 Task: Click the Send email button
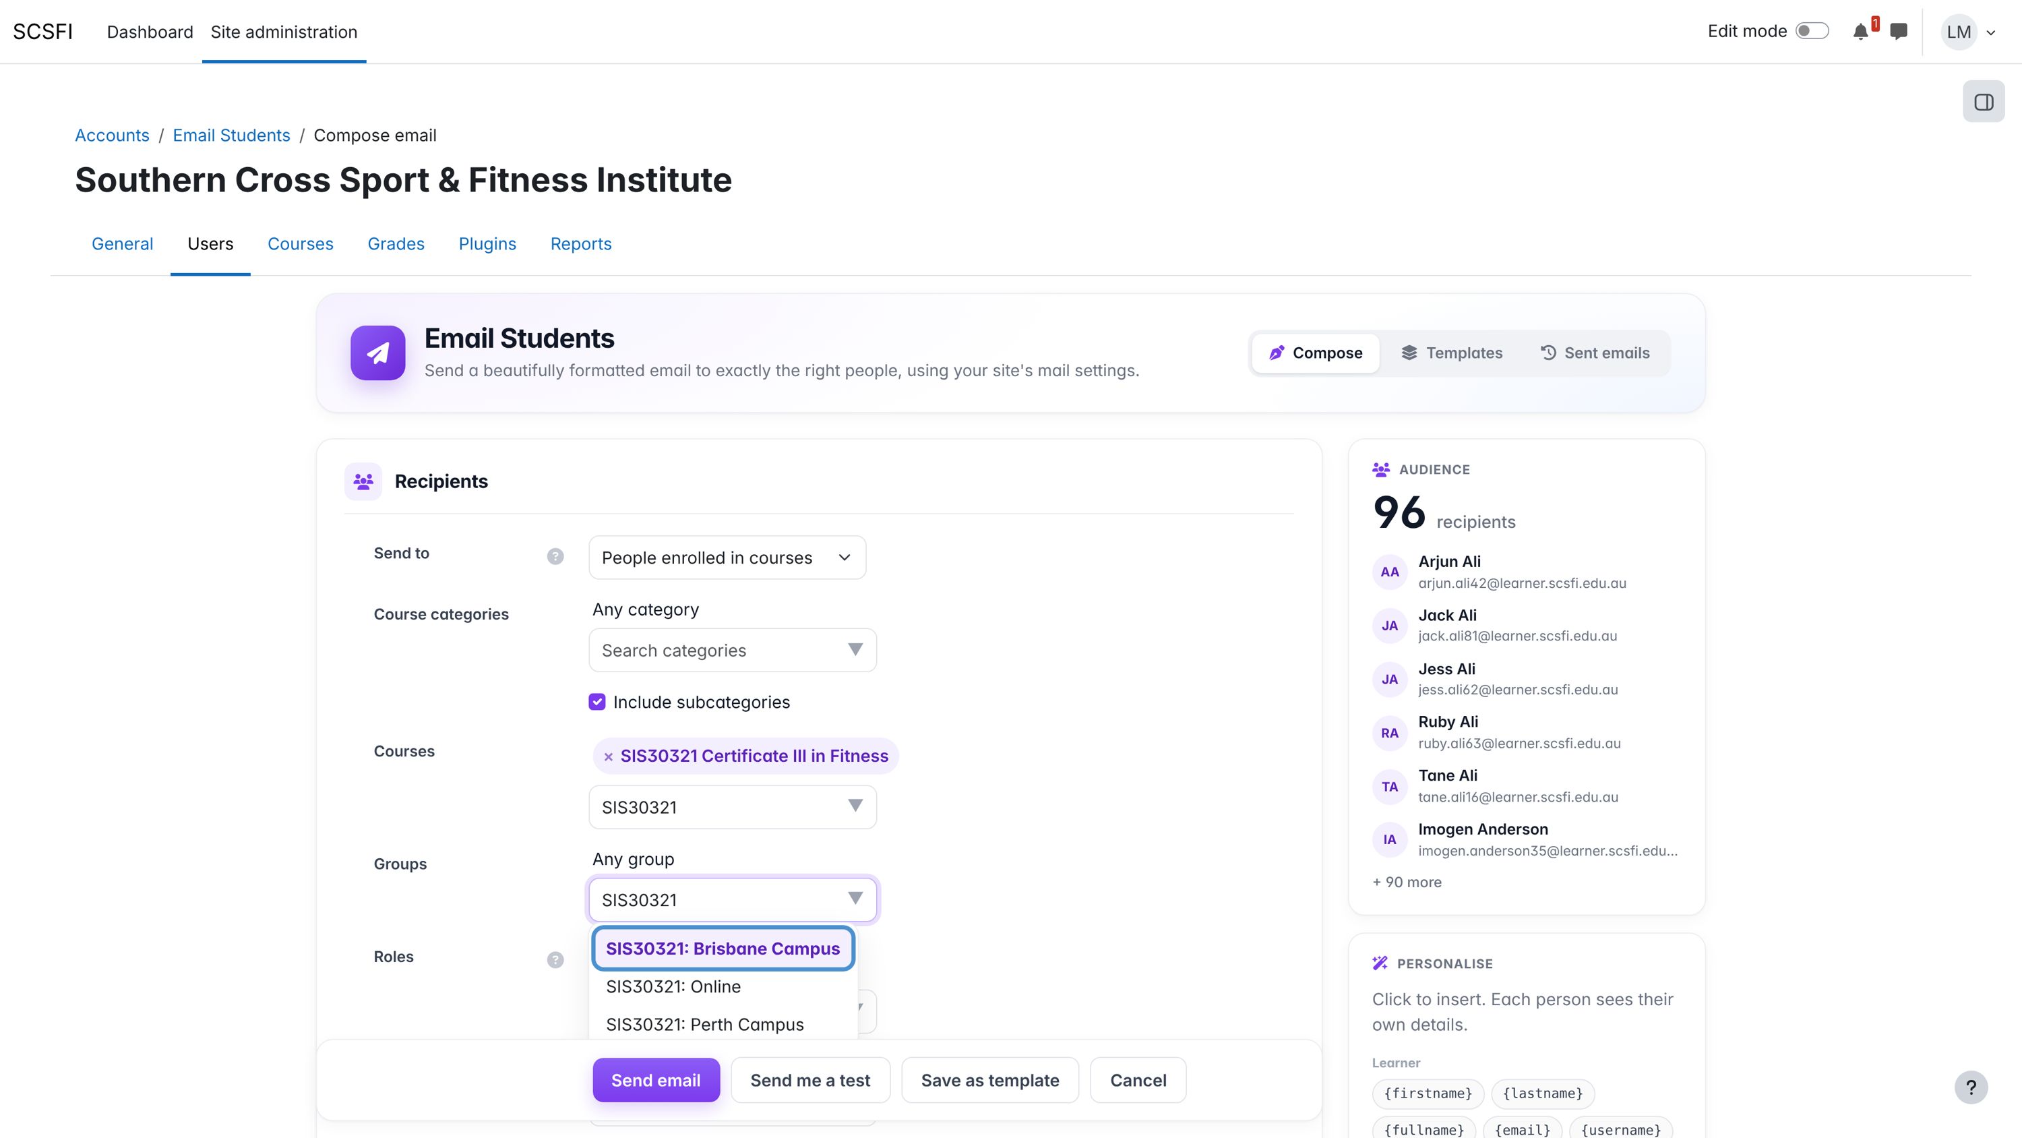pos(656,1080)
